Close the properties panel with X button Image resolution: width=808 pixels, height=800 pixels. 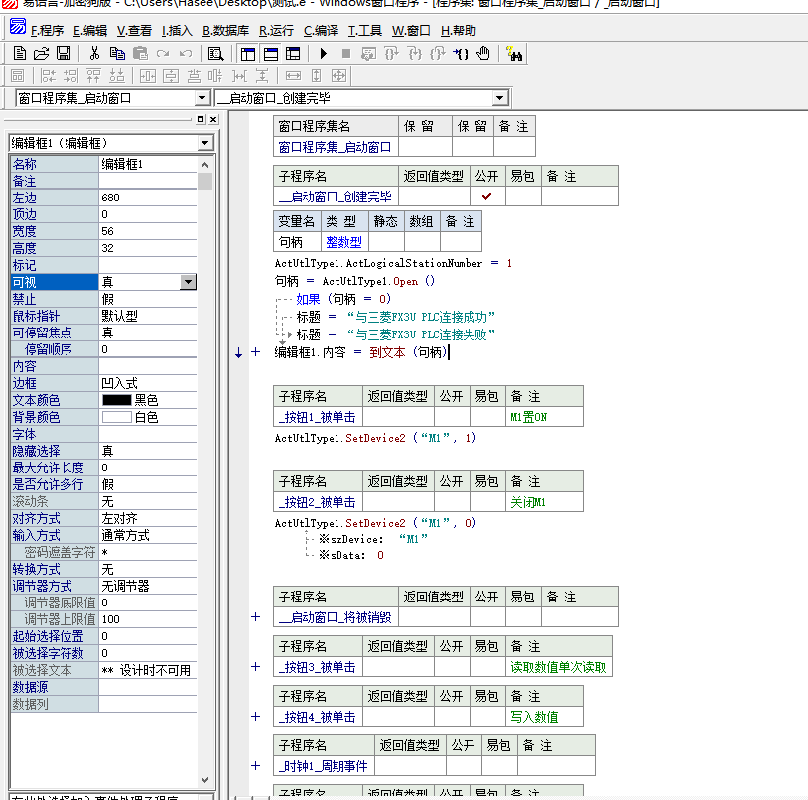click(x=212, y=119)
